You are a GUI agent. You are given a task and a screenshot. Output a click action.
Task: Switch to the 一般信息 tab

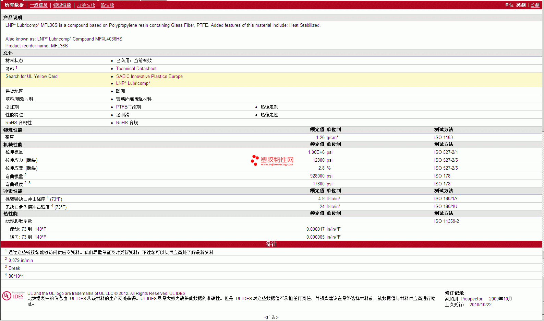(x=38, y=5)
